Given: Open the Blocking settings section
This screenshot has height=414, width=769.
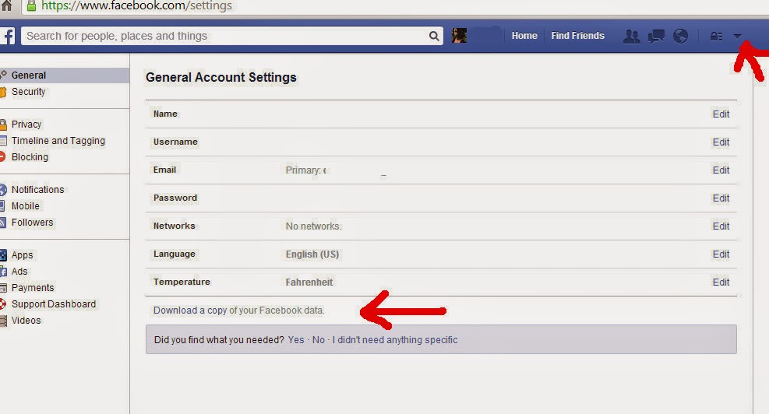Looking at the screenshot, I should (30, 156).
